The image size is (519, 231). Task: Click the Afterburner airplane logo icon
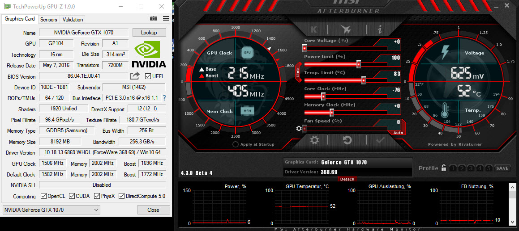pos(346,29)
